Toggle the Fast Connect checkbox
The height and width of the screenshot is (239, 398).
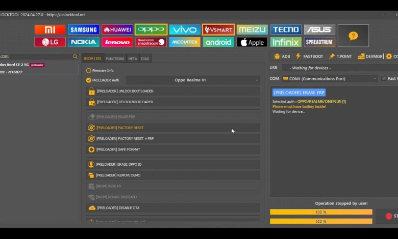coord(384,79)
